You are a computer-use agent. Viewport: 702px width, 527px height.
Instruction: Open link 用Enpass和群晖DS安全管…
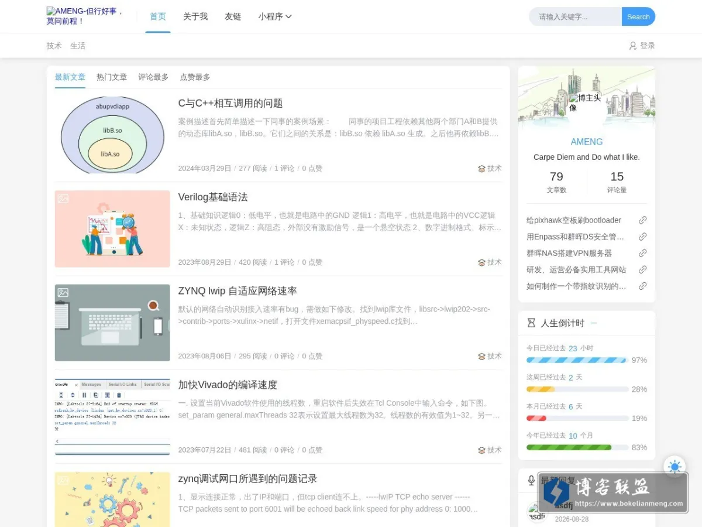point(576,237)
